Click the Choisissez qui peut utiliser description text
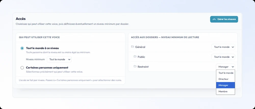Viewport: 255px width, 109px height. pyautogui.click(x=72, y=24)
